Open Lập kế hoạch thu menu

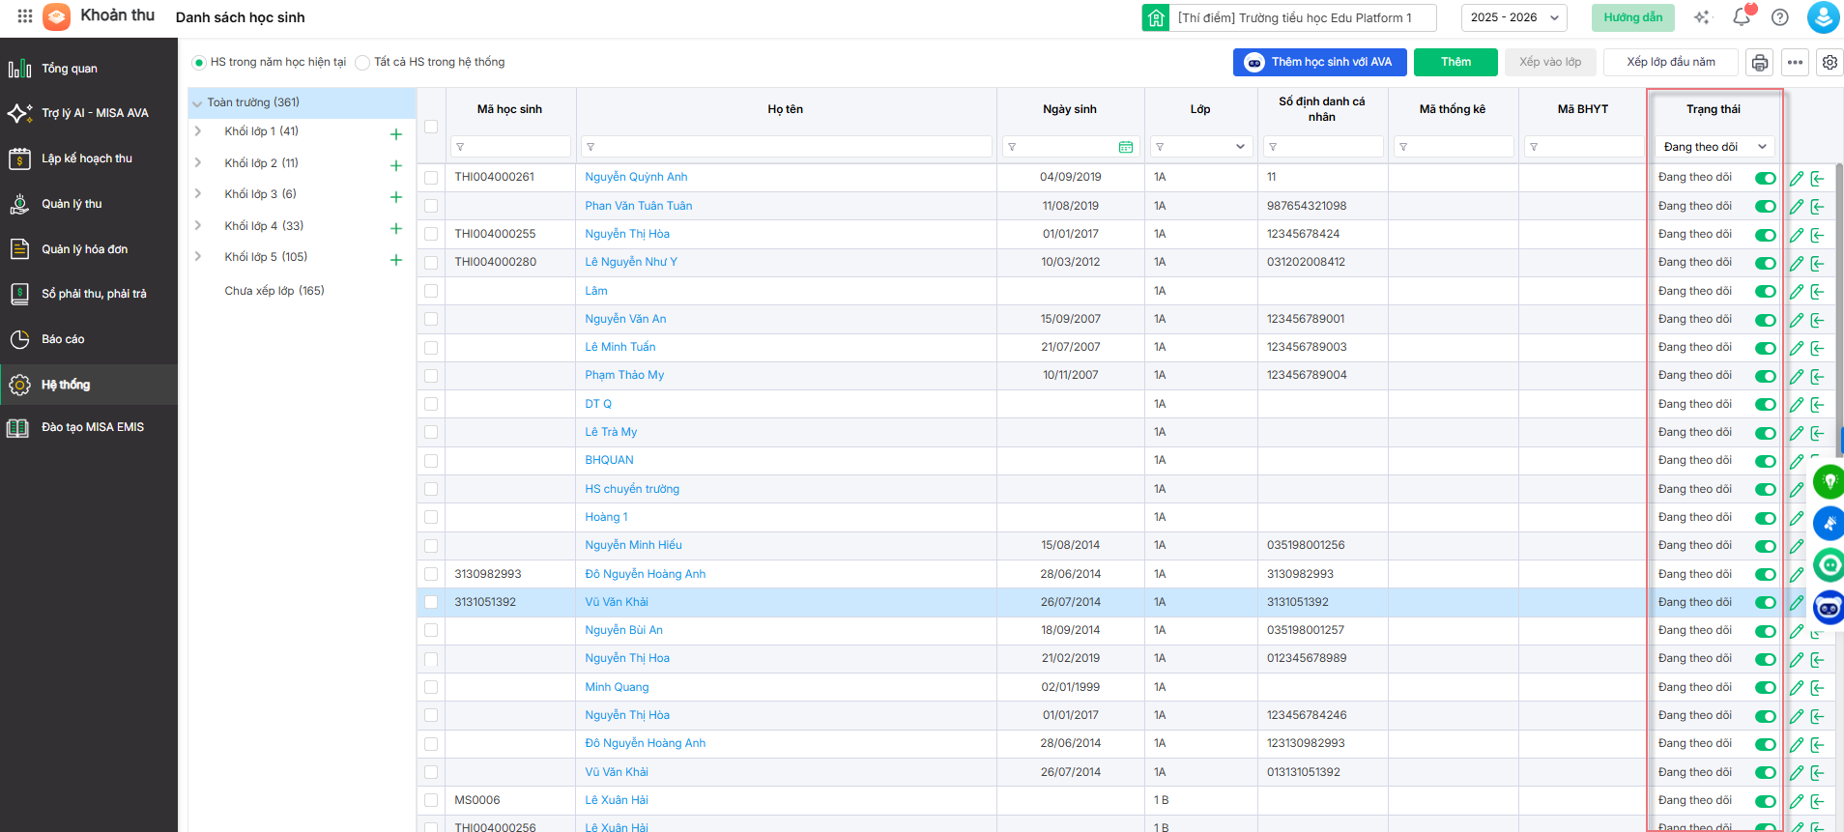coord(89,158)
